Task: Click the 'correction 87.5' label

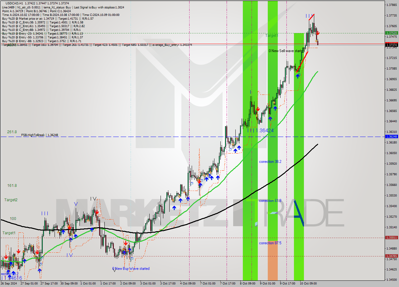Action: pyautogui.click(x=270, y=243)
